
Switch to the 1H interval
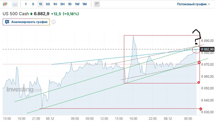[55, 4]
